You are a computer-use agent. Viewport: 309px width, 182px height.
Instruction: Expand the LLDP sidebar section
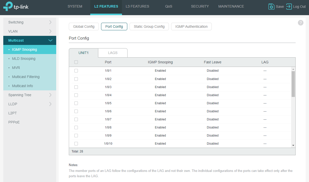click(x=30, y=104)
